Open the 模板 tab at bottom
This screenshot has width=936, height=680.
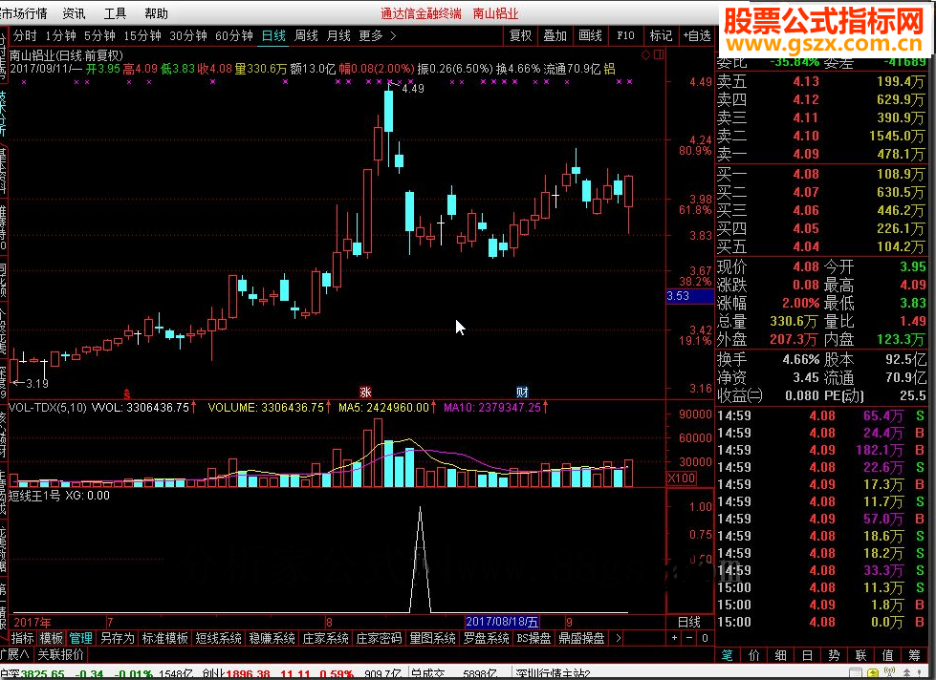coord(52,638)
